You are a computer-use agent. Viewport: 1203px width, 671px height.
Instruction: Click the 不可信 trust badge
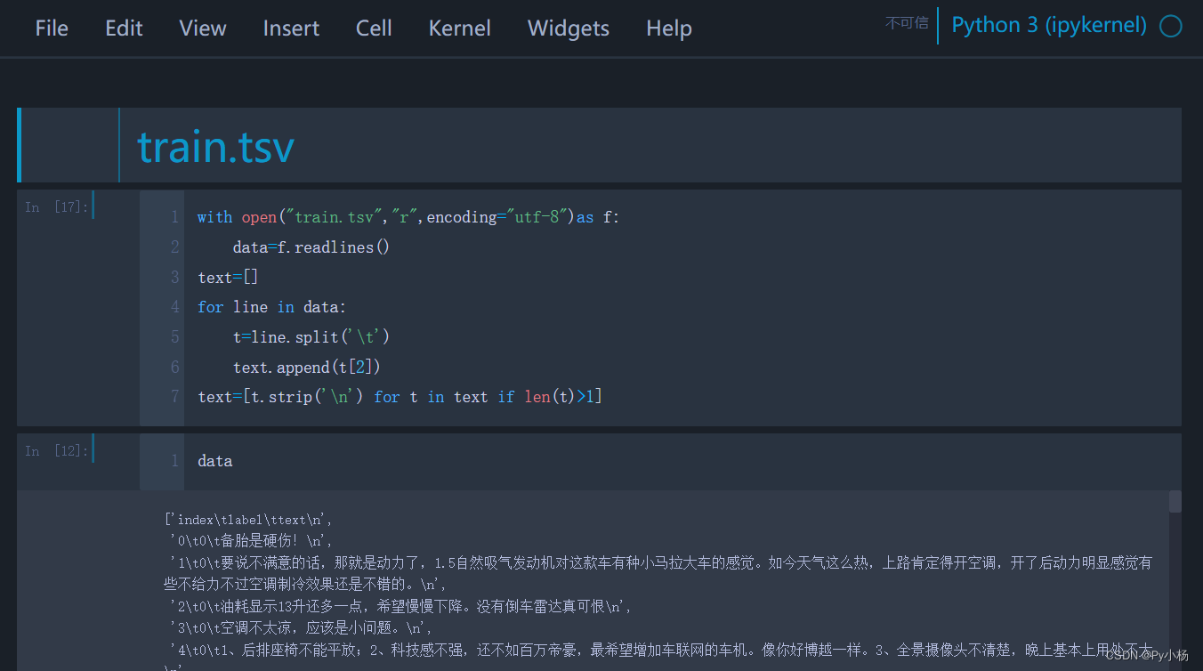[x=907, y=23]
